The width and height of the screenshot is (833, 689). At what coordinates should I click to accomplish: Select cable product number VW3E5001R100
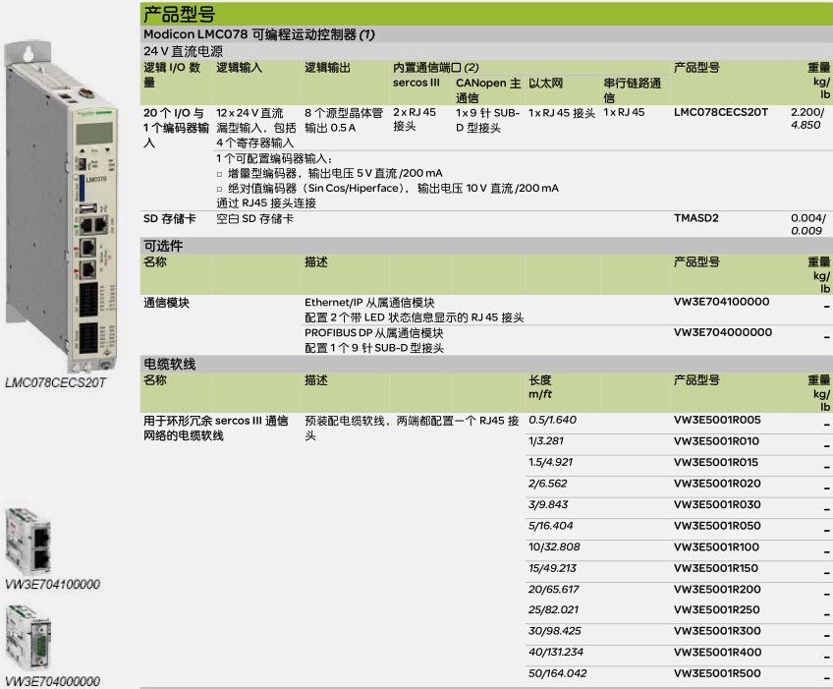pos(717,546)
